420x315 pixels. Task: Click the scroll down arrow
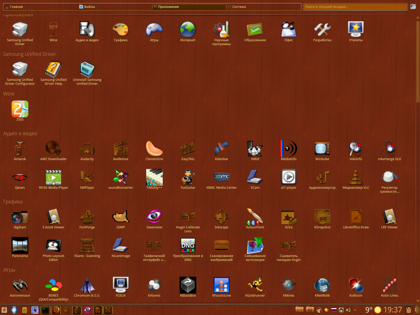[418, 301]
